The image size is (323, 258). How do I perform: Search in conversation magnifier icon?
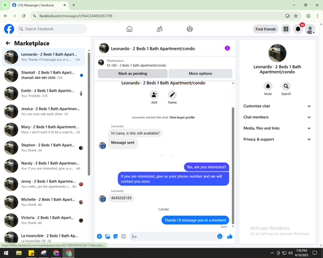(x=286, y=86)
